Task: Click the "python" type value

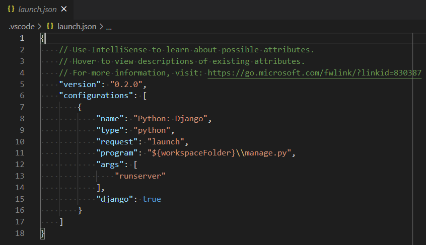Action: pos(152,130)
